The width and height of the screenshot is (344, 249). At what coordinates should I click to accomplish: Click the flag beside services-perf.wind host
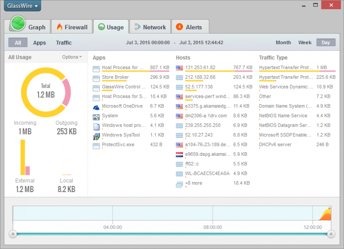pyautogui.click(x=179, y=97)
